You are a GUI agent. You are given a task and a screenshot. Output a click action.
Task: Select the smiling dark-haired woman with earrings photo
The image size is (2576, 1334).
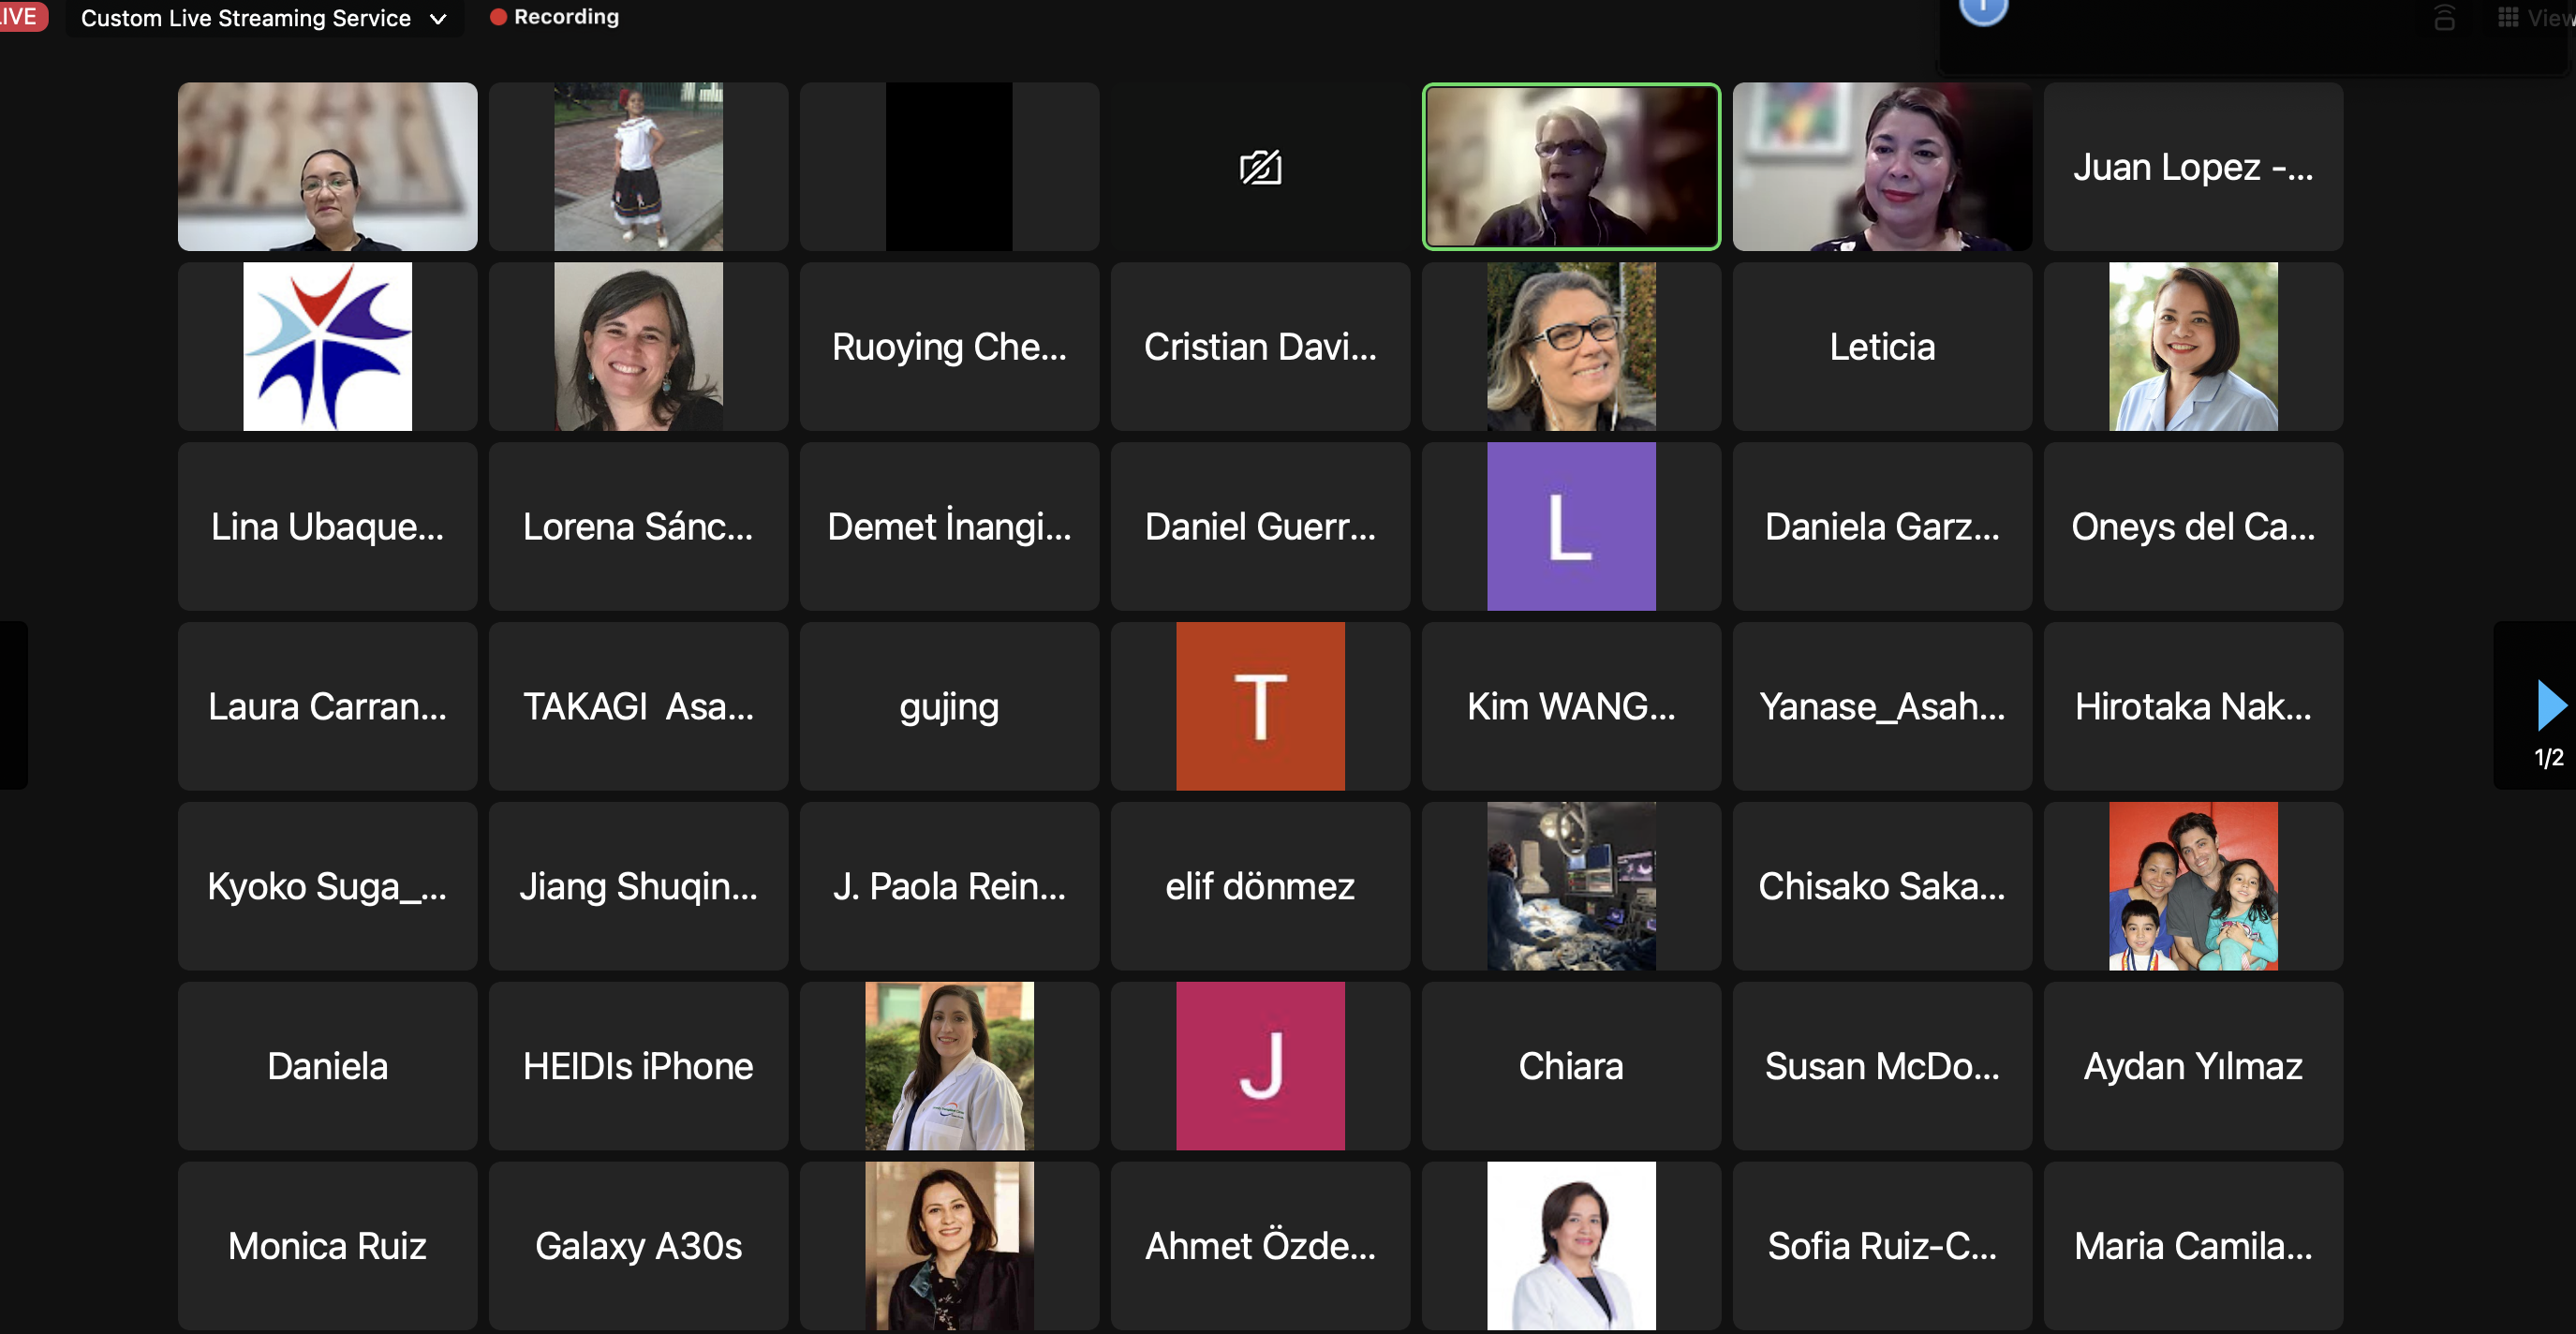(638, 347)
